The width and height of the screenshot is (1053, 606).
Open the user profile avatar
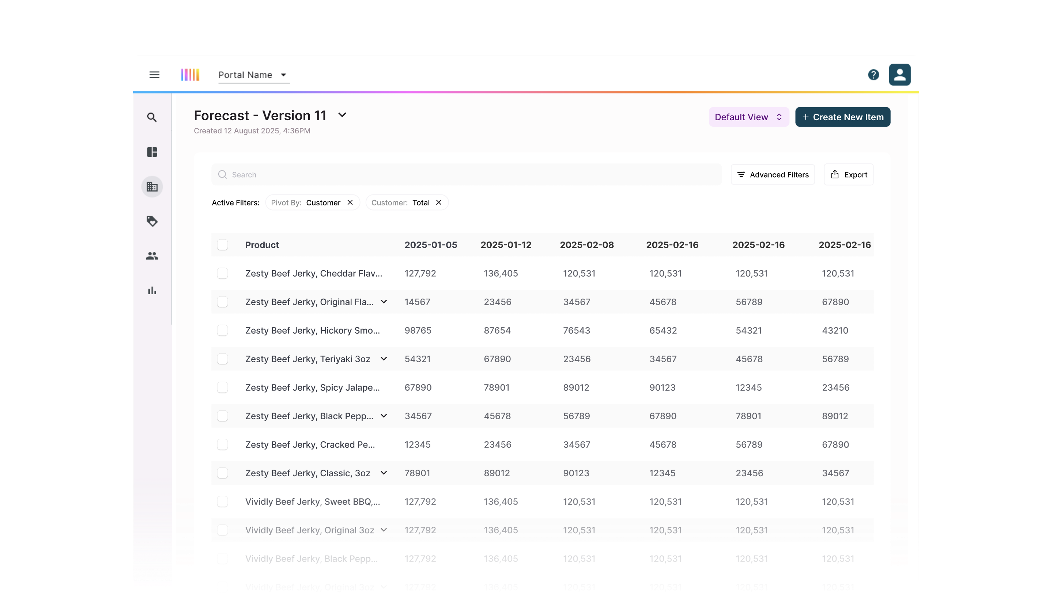tap(899, 75)
